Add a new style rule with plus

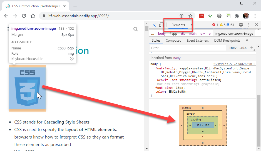point(252,48)
